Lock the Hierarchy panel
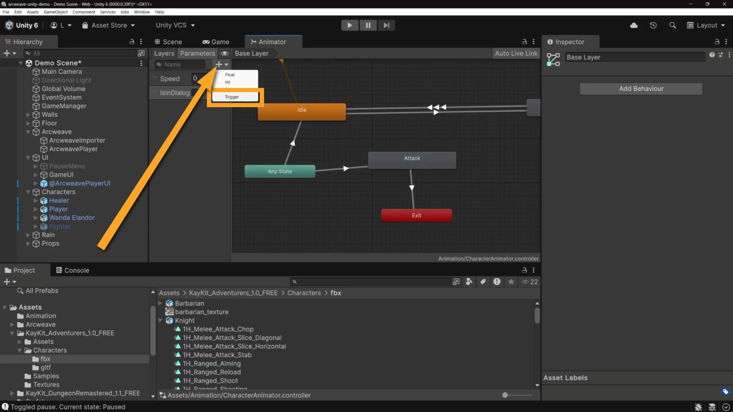The image size is (733, 412). [x=132, y=42]
